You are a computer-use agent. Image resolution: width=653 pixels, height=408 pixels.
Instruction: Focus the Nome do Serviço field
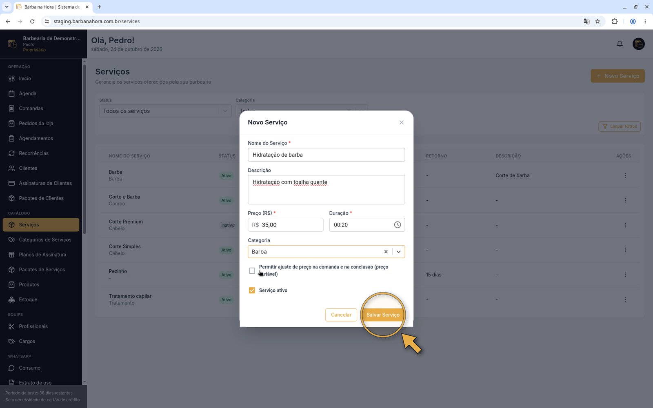click(x=326, y=155)
